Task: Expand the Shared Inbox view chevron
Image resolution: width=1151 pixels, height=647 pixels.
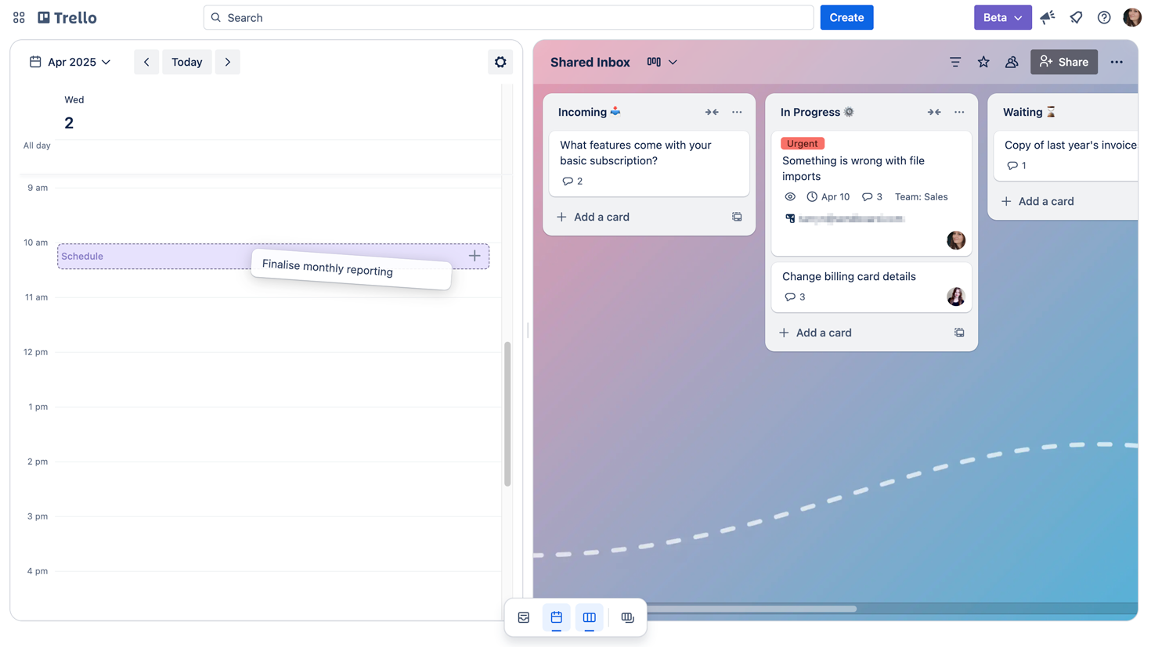Action: [x=672, y=62]
